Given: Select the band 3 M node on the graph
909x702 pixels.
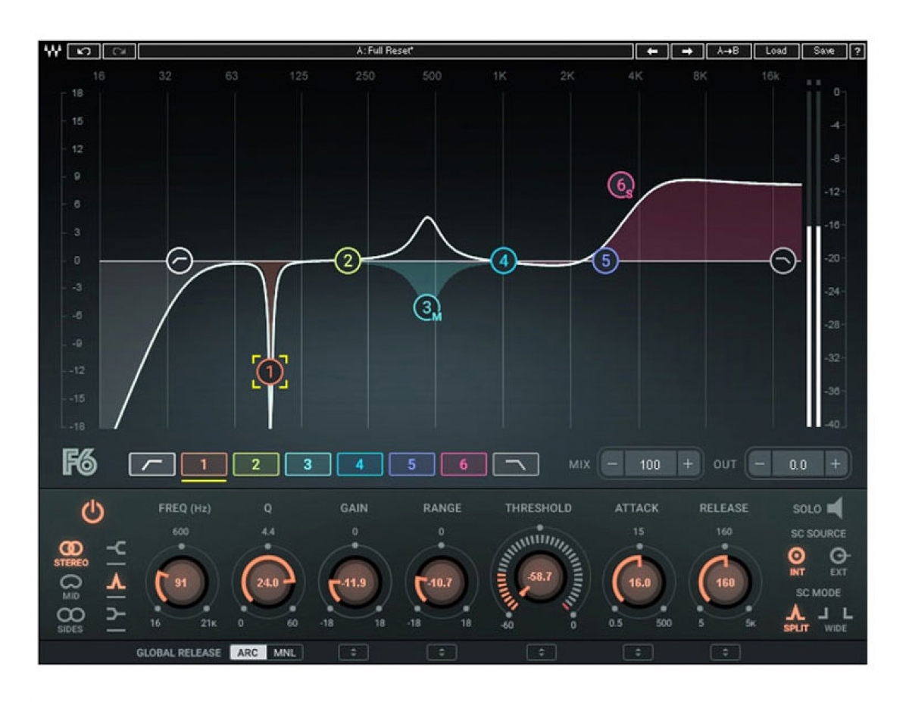Looking at the screenshot, I should click(427, 307).
